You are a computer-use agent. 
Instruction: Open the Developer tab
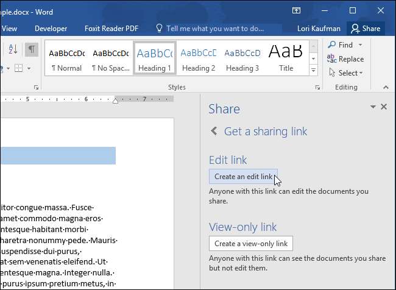[51, 29]
